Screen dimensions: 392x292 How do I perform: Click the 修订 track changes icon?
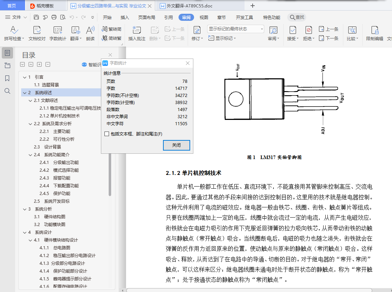(197, 30)
